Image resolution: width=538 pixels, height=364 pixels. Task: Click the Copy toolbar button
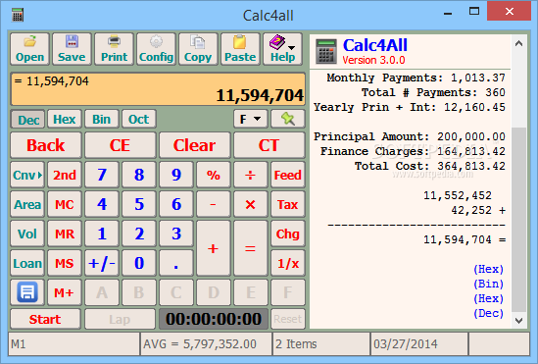198,49
